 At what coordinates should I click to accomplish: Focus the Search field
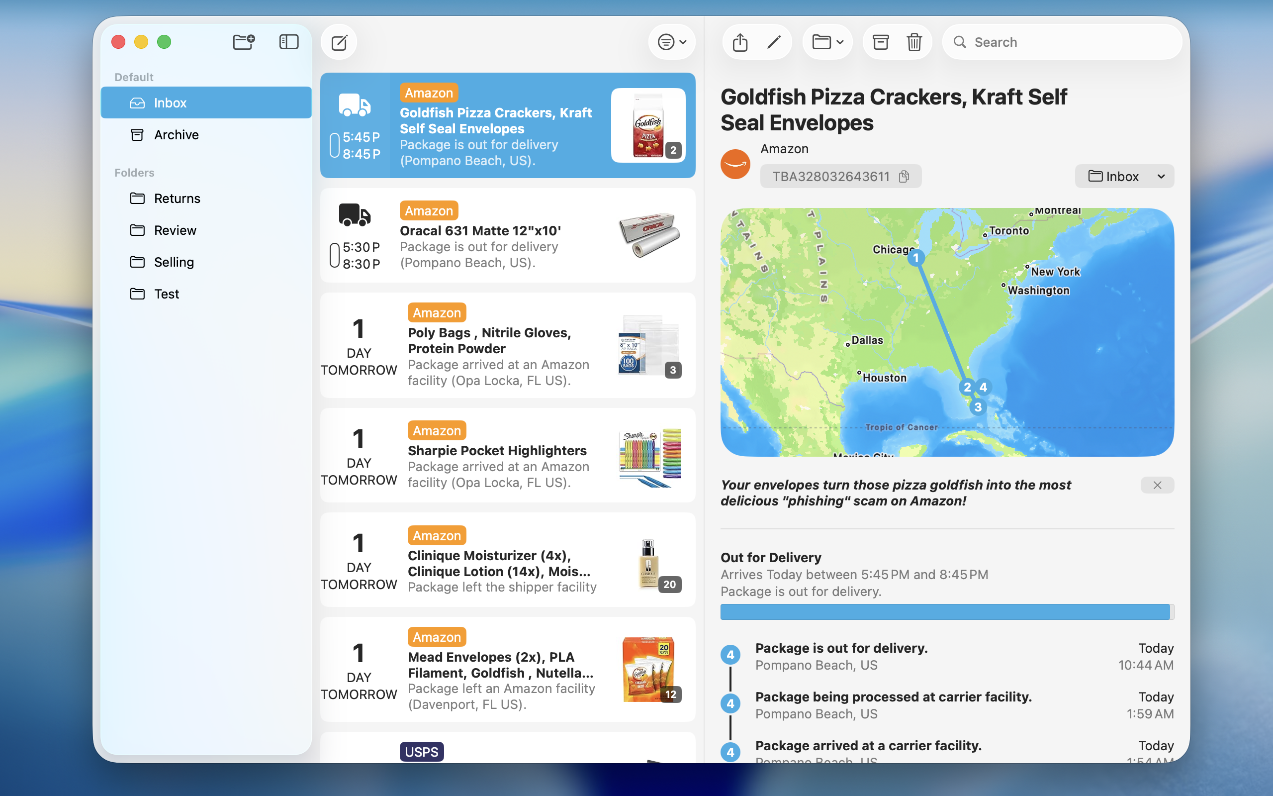pyautogui.click(x=1062, y=42)
